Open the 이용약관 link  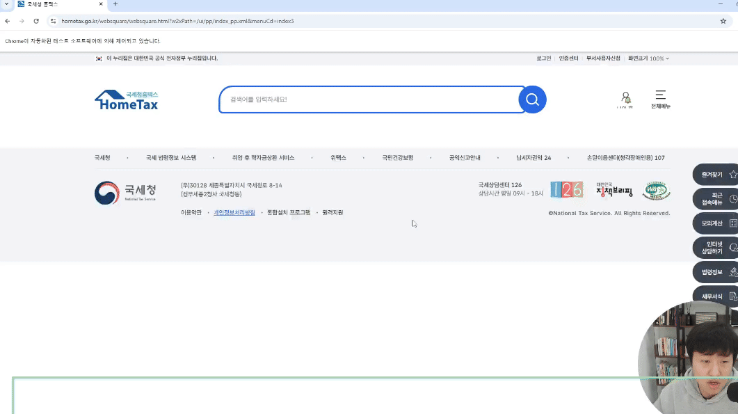coord(191,212)
